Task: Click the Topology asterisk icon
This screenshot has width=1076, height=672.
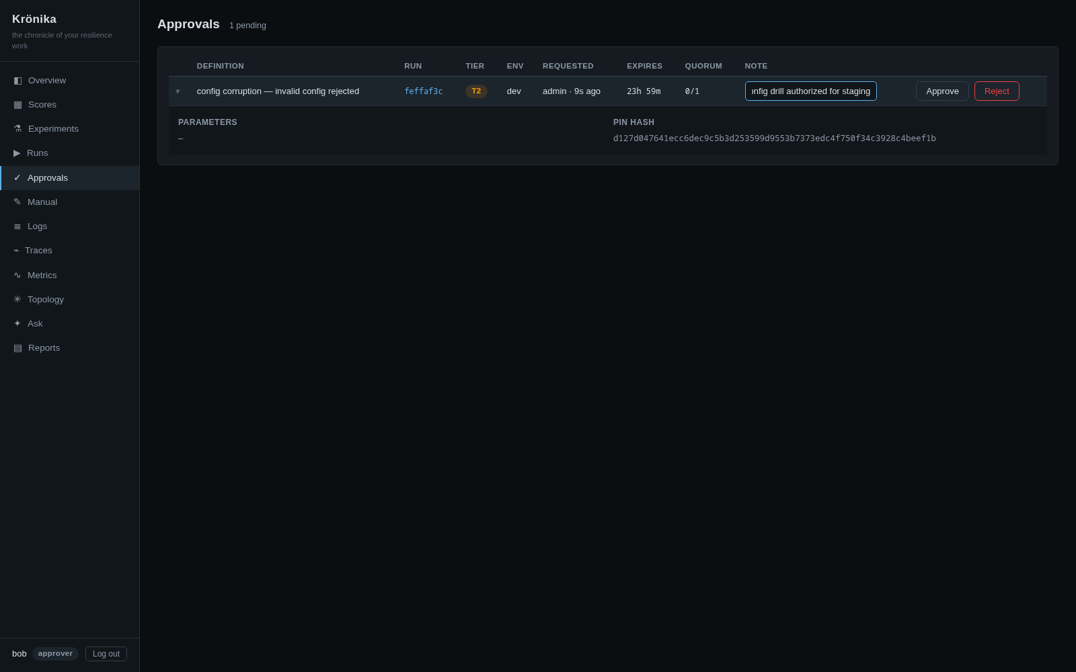Action: pyautogui.click(x=17, y=300)
